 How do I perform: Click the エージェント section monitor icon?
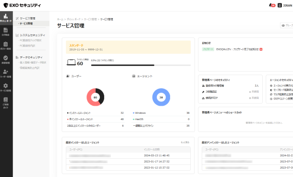134,76
